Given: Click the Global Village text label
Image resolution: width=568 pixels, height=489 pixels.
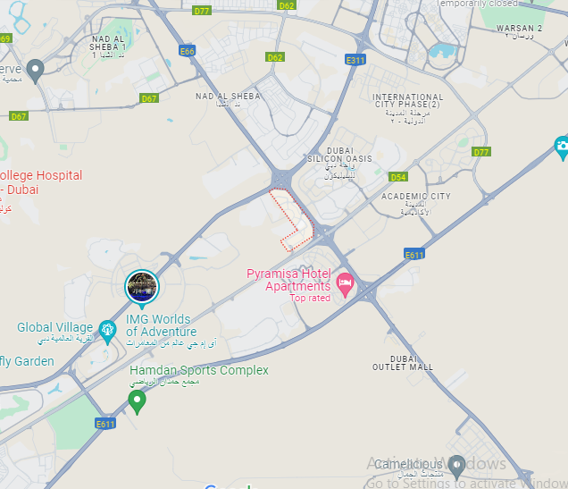Looking at the screenshot, I should pos(55,327).
